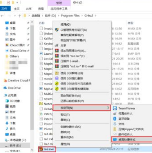Screen dimensions: 152x153
Task: Open the Application Tools ribbon tab
Action: pos(59,9)
